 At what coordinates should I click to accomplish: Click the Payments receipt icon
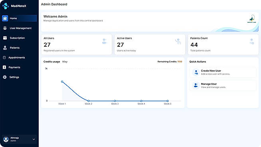(4, 68)
